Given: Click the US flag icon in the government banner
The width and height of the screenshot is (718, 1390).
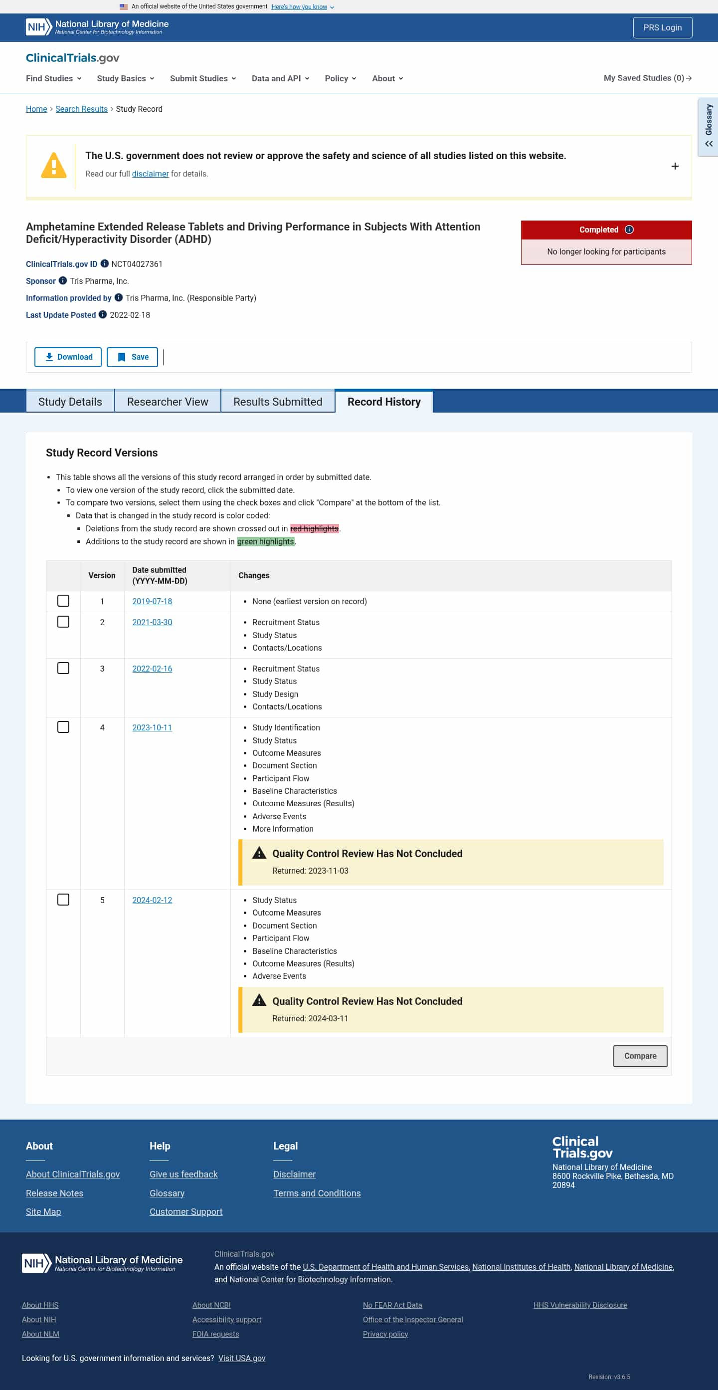Looking at the screenshot, I should click(x=124, y=6).
